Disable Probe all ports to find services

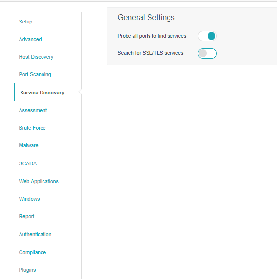coord(207,36)
